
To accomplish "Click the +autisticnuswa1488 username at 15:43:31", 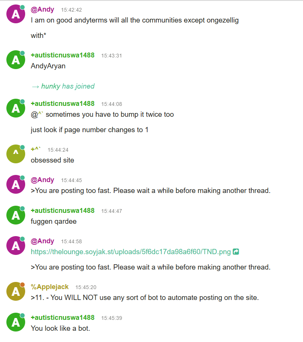I will point(62,55).
